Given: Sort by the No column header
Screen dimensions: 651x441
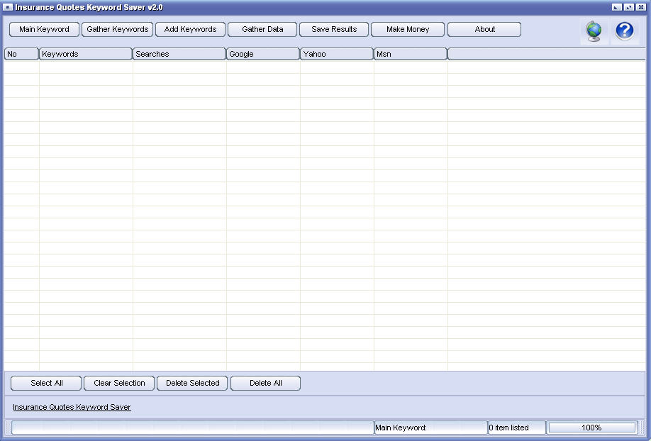Looking at the screenshot, I should [21, 54].
